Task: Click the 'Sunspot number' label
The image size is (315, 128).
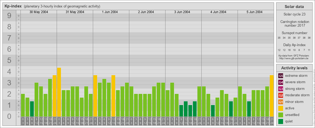Action: point(294,33)
